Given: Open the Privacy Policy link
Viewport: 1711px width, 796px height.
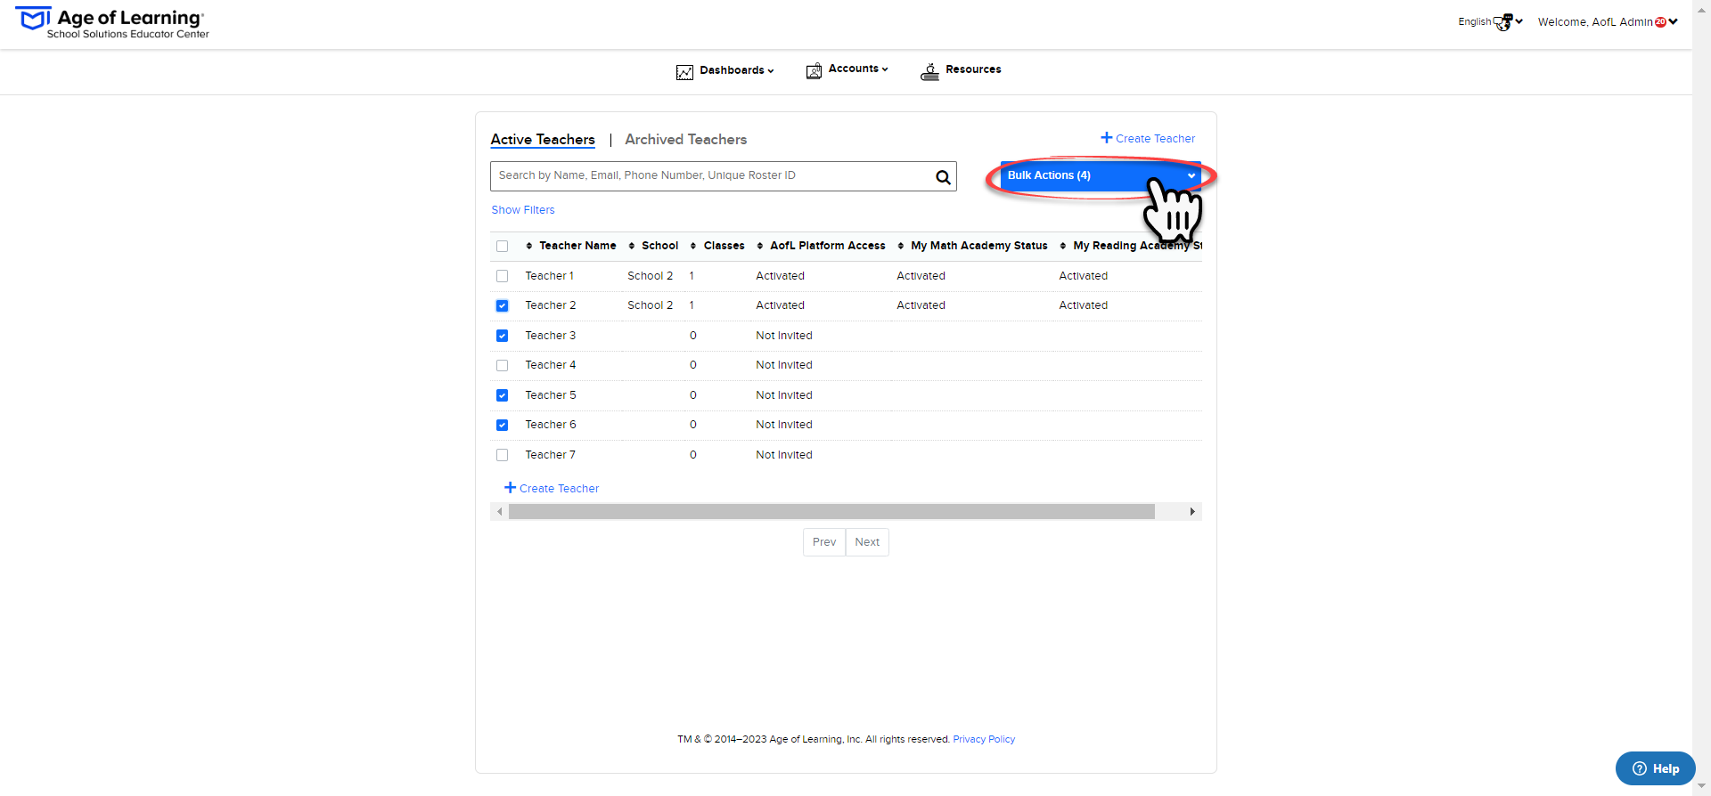Looking at the screenshot, I should (x=984, y=739).
